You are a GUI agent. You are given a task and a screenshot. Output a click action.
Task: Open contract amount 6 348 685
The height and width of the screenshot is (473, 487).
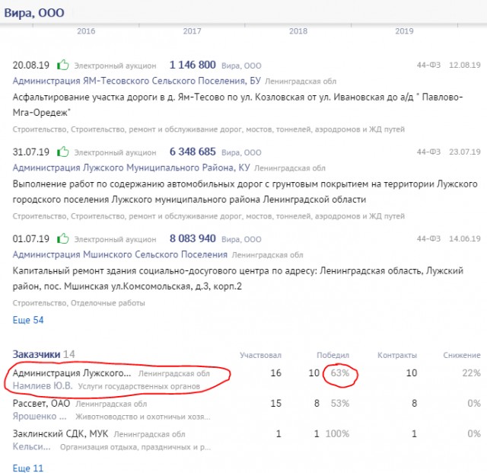[x=193, y=152]
